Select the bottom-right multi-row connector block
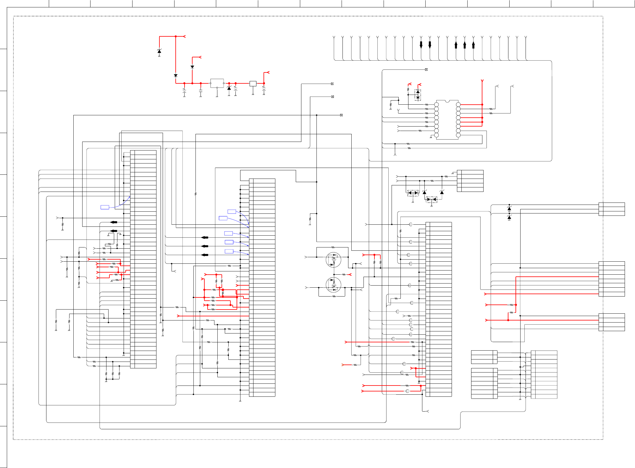 tap(544, 374)
